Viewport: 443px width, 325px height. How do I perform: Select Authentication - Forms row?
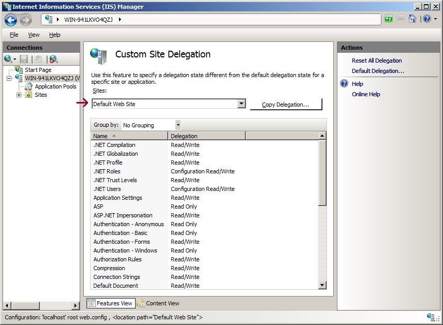(x=204, y=242)
